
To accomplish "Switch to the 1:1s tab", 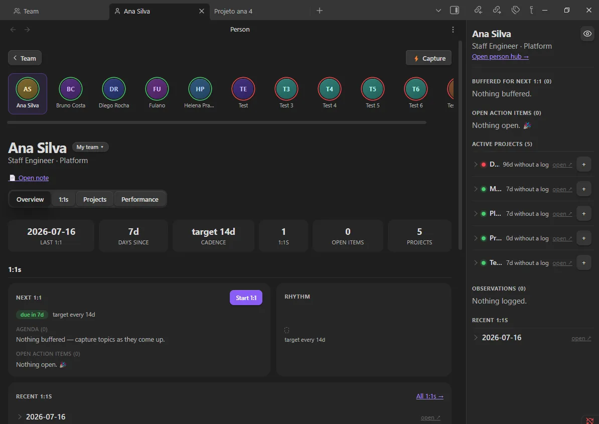I will point(63,199).
